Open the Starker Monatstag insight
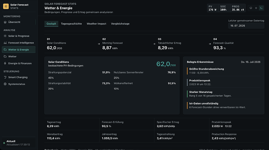Screen dimensions: 269x150 [223, 94]
